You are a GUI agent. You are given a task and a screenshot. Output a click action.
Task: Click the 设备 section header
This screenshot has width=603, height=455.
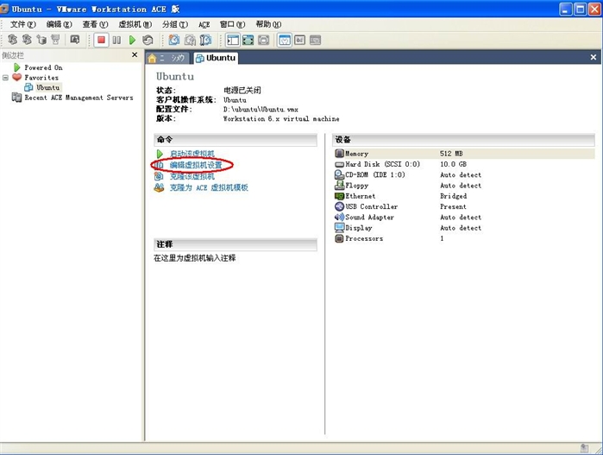pyautogui.click(x=463, y=140)
